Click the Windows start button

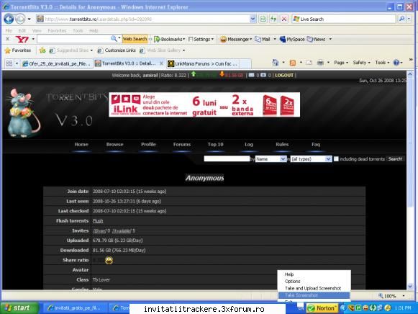click(19, 308)
